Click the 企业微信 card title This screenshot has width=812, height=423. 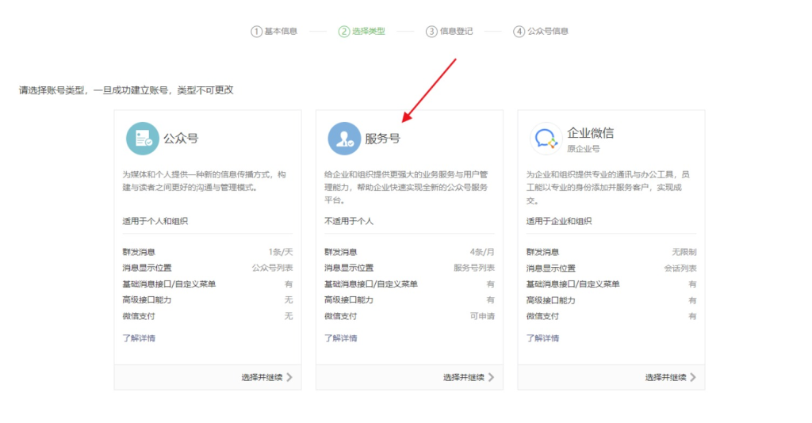[590, 133]
